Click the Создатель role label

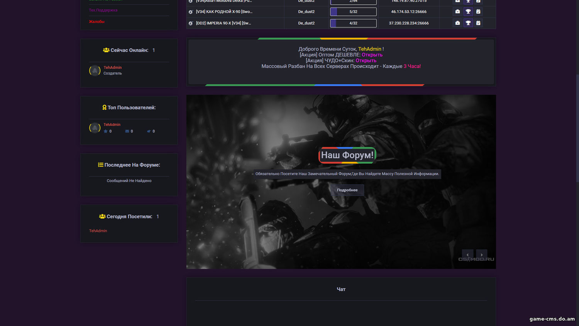click(x=112, y=73)
